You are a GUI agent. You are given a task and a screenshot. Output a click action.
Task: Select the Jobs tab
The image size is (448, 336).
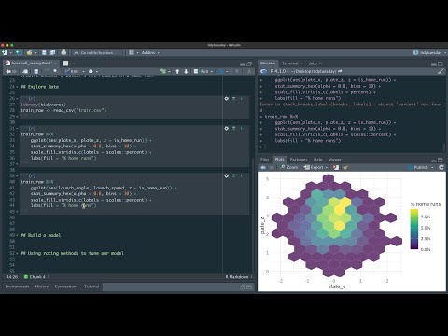pyautogui.click(x=313, y=63)
